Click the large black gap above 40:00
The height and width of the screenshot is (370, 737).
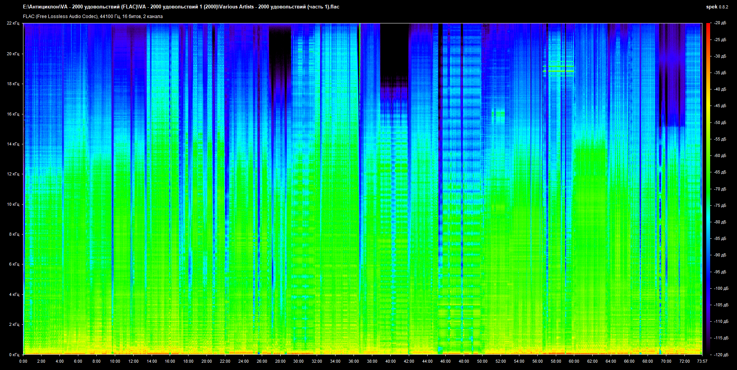394,50
